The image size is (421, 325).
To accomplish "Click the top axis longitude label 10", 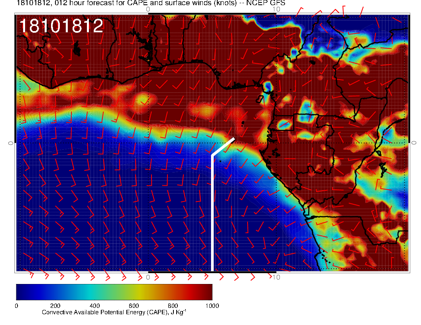I will (x=275, y=9).
